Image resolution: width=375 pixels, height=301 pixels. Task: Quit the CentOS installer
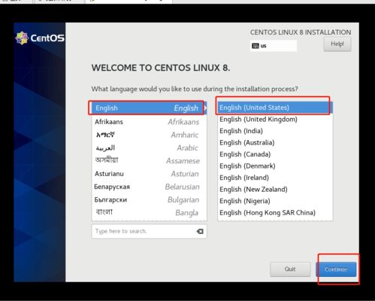click(x=290, y=269)
